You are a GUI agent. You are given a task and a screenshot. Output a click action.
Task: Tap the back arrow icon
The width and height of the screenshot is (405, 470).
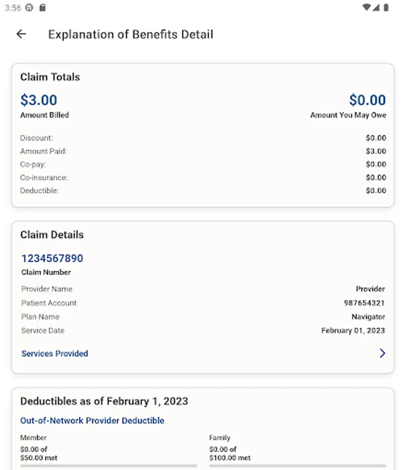click(21, 34)
